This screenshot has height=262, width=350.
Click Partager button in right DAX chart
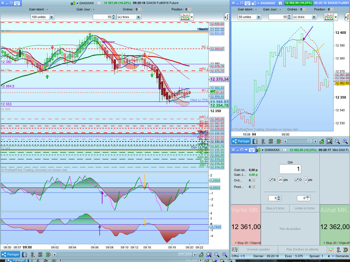(241, 141)
